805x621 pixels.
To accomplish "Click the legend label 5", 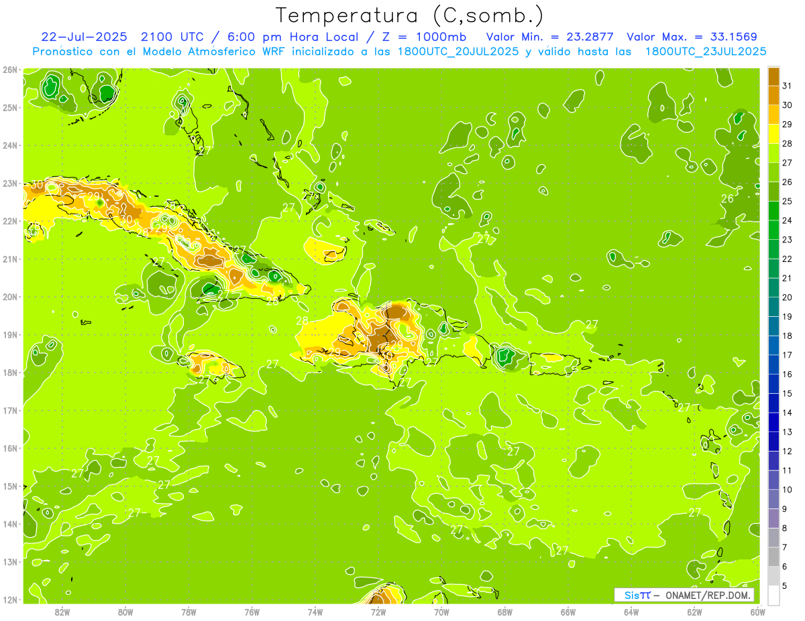I will (785, 585).
